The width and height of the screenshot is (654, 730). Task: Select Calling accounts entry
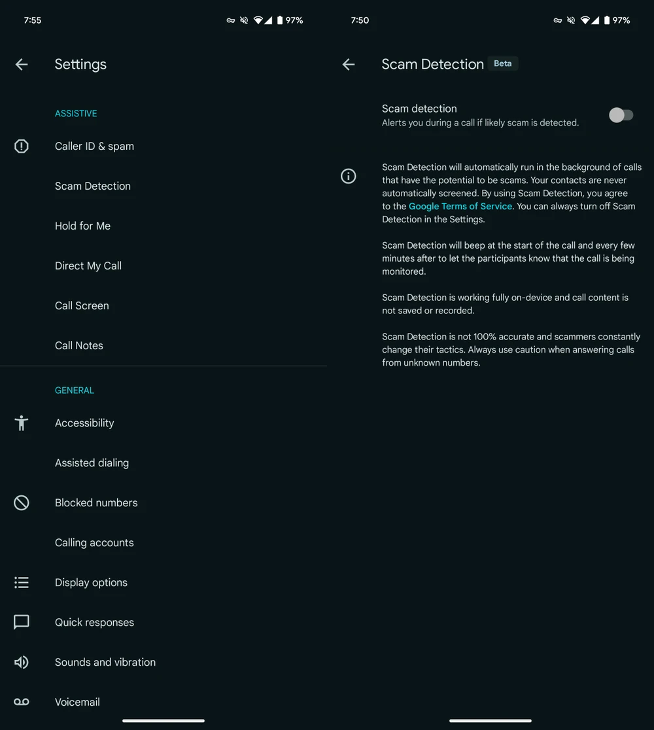point(94,543)
